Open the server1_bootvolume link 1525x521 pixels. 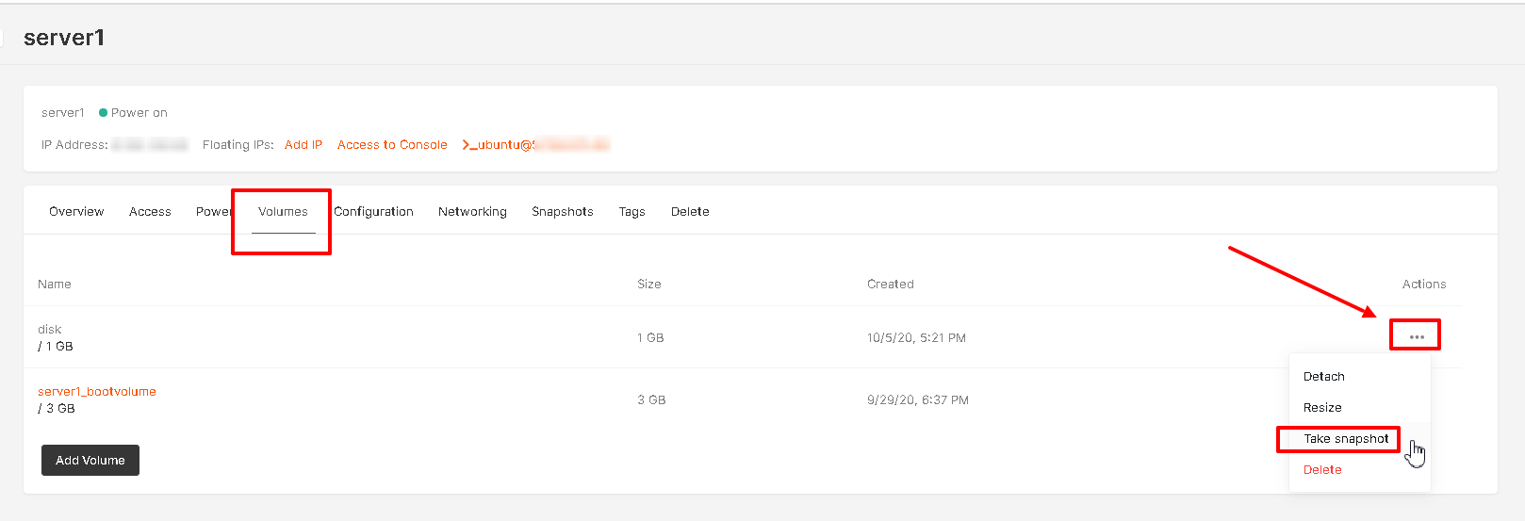(97, 391)
